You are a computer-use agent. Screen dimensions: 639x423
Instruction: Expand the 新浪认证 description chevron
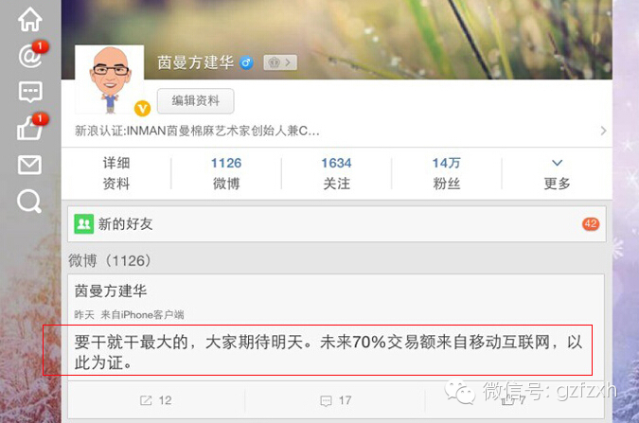604,131
